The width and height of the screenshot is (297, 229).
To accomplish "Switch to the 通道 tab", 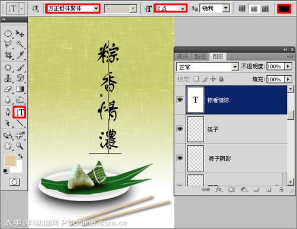I will (183, 57).
